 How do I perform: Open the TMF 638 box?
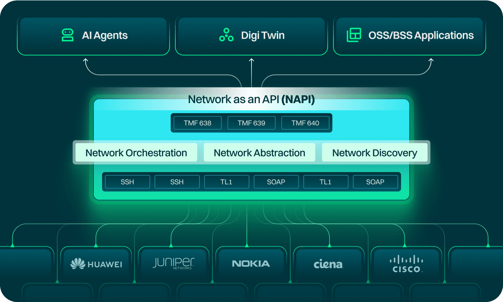(198, 123)
